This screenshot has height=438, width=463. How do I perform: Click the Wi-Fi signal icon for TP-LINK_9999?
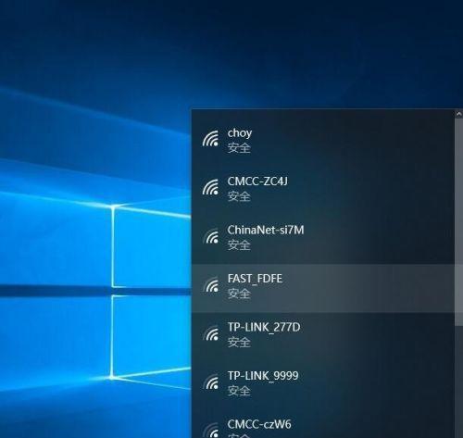coord(210,382)
